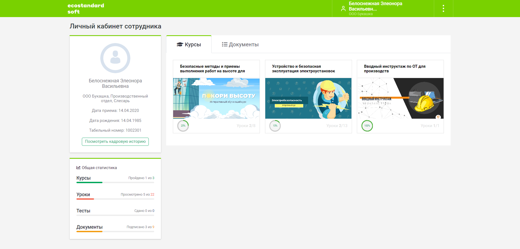Click employee name Белоснежная Элеонора Васильевна in profile card
The image size is (520, 249).
115,83
